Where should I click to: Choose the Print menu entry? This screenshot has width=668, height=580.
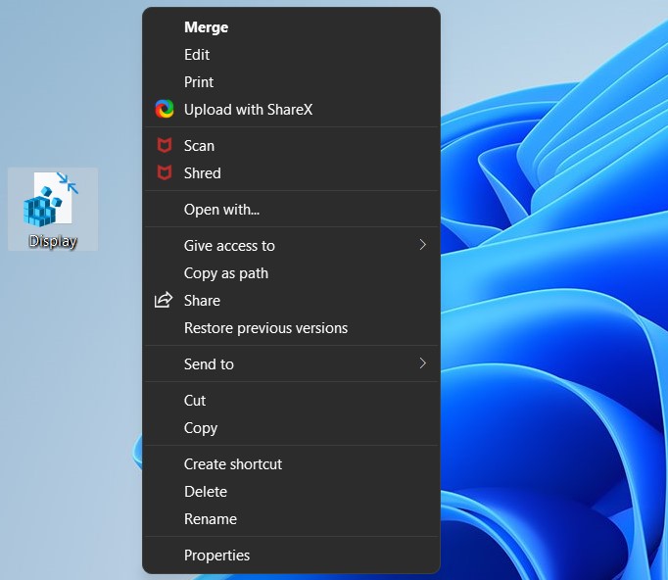click(x=199, y=82)
